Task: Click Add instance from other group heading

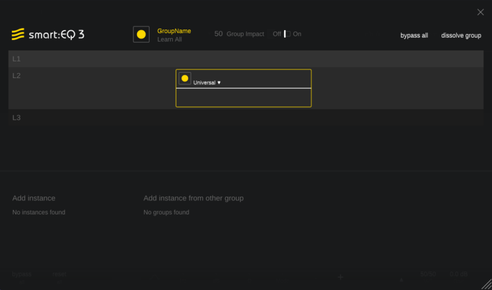Action: pos(193,198)
